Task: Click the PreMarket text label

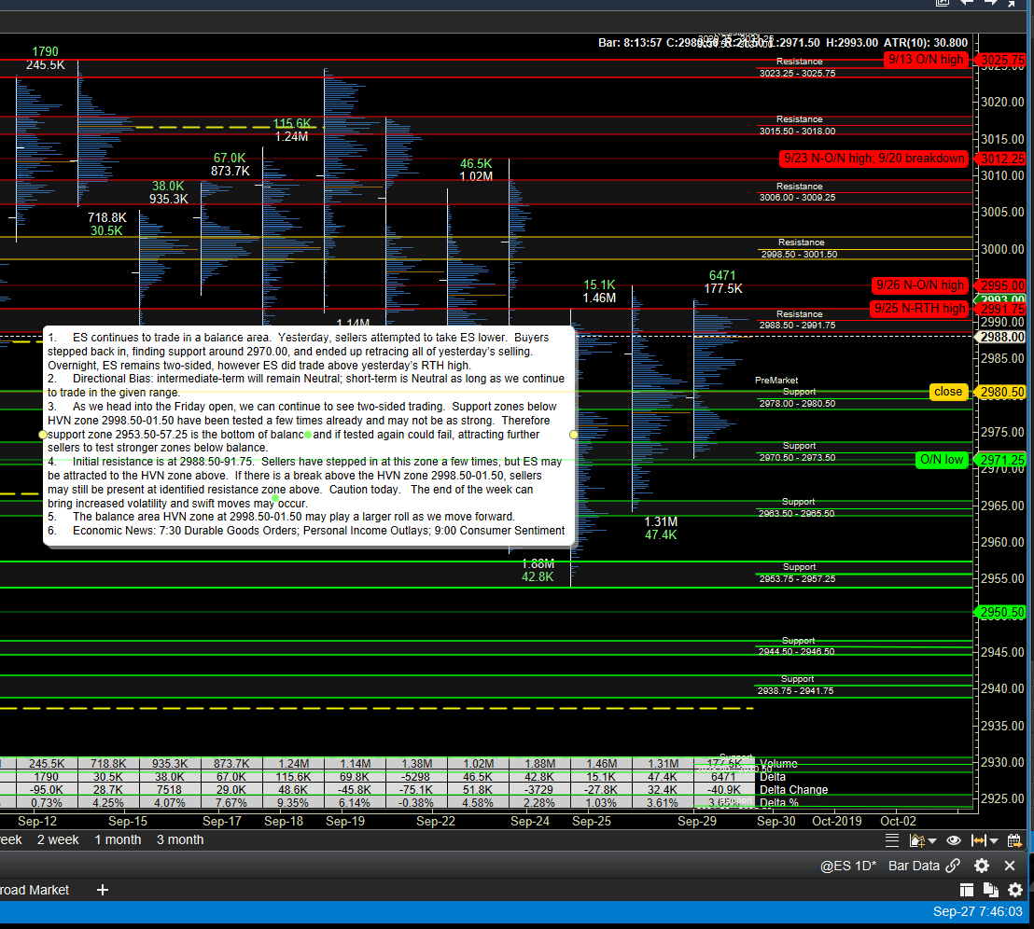Action: click(776, 381)
